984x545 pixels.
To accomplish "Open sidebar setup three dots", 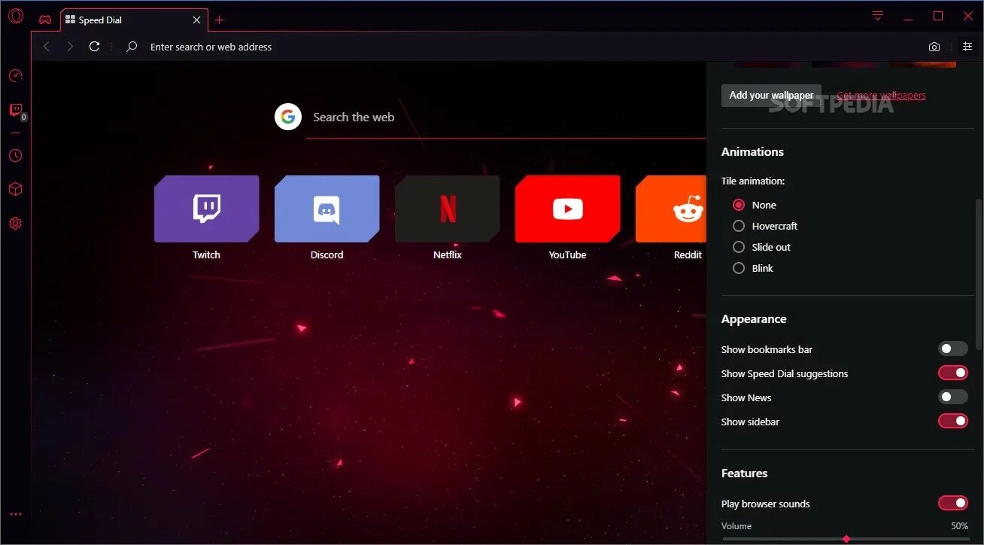I will 15,515.
